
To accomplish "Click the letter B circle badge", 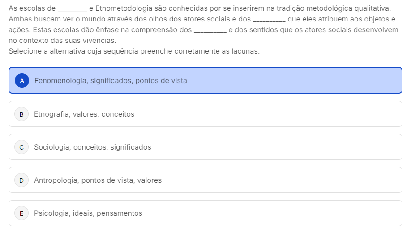I will pos(21,114).
